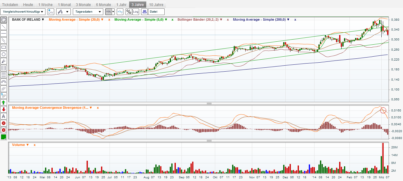Toggle percent scale display
The image size is (403, 181).
coord(129,12)
